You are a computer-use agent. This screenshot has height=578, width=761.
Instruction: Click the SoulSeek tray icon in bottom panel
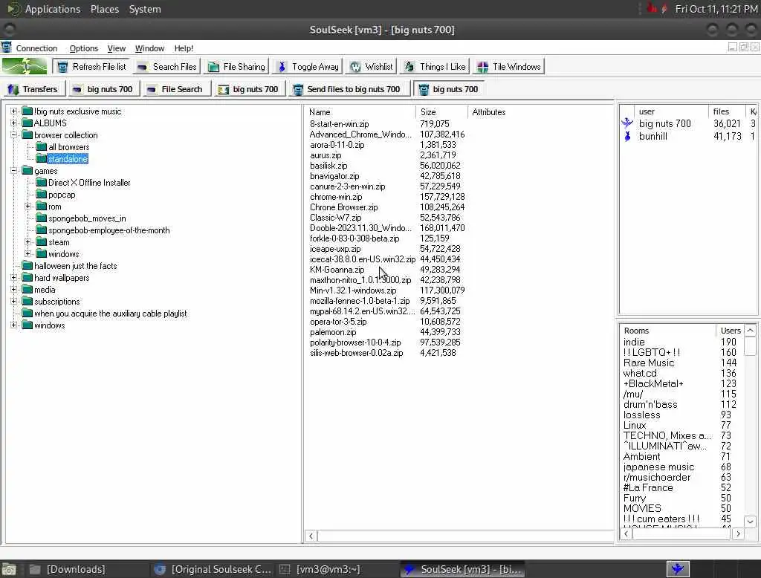(678, 569)
